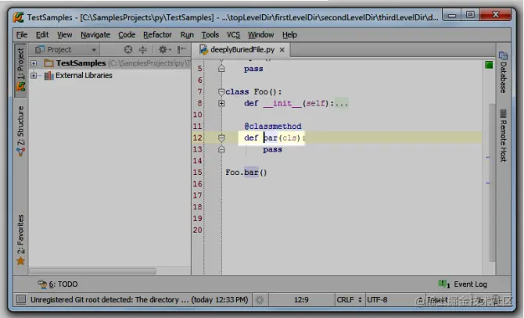Click the editor vertical scrollbar
Image resolution: width=524 pixels, height=318 pixels.
492,182
